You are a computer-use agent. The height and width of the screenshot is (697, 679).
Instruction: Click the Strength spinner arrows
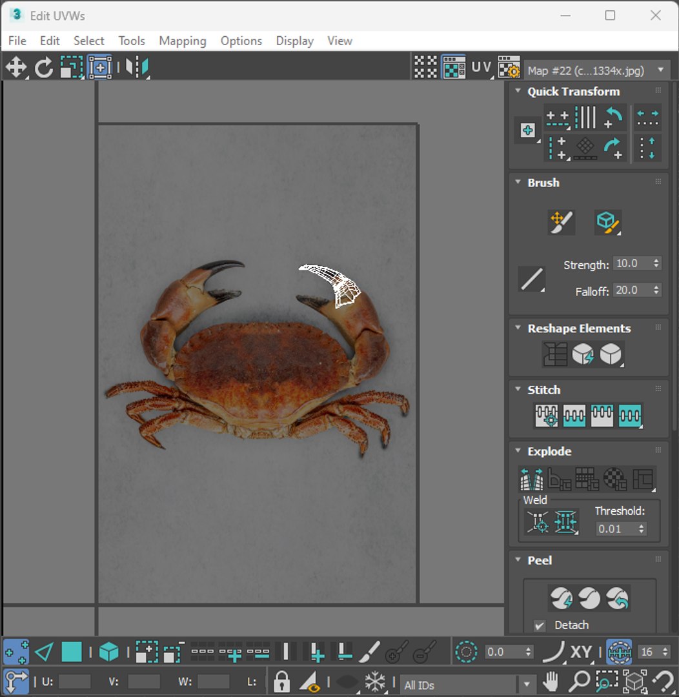(x=656, y=263)
